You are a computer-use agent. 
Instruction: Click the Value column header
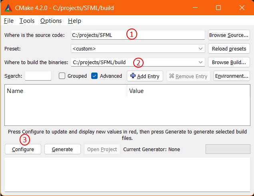188,91
